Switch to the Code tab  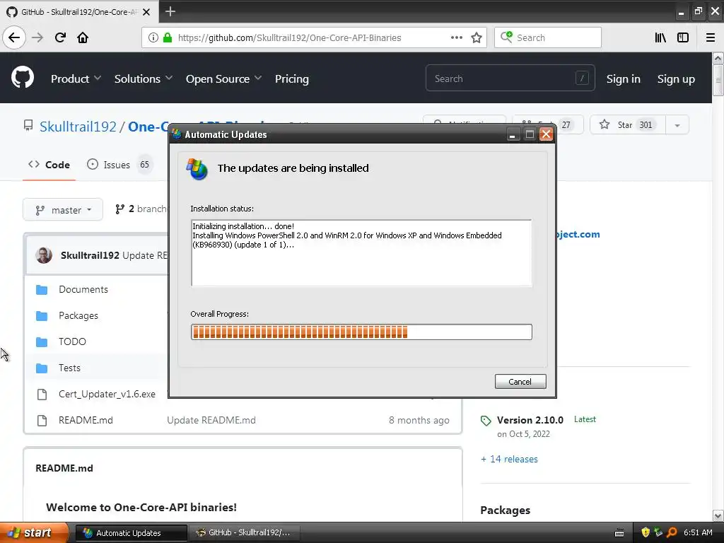[x=49, y=165]
